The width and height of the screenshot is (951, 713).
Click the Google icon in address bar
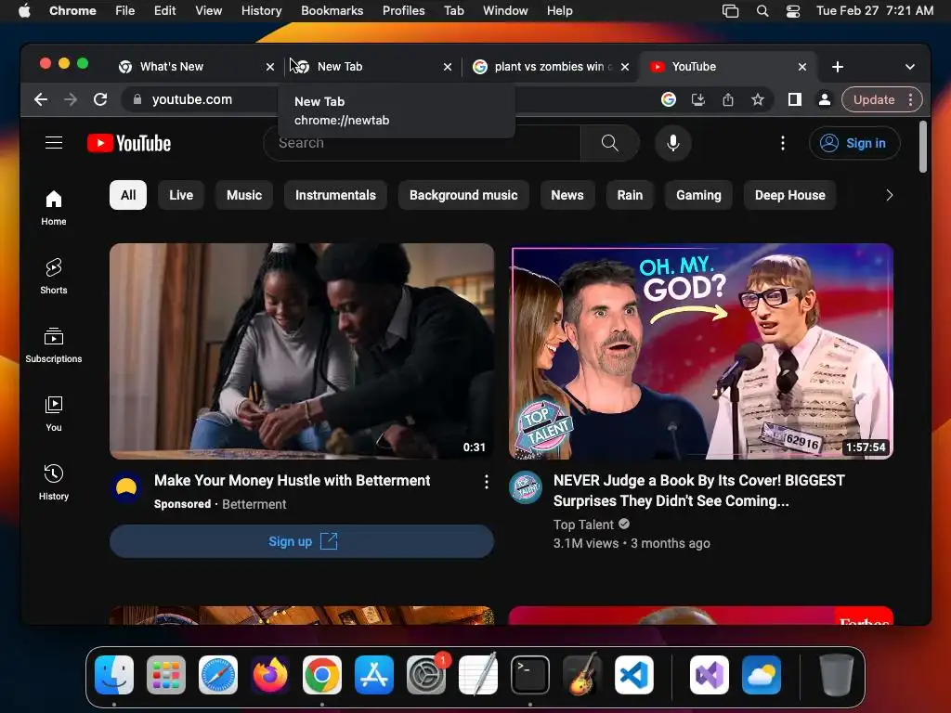click(x=669, y=99)
